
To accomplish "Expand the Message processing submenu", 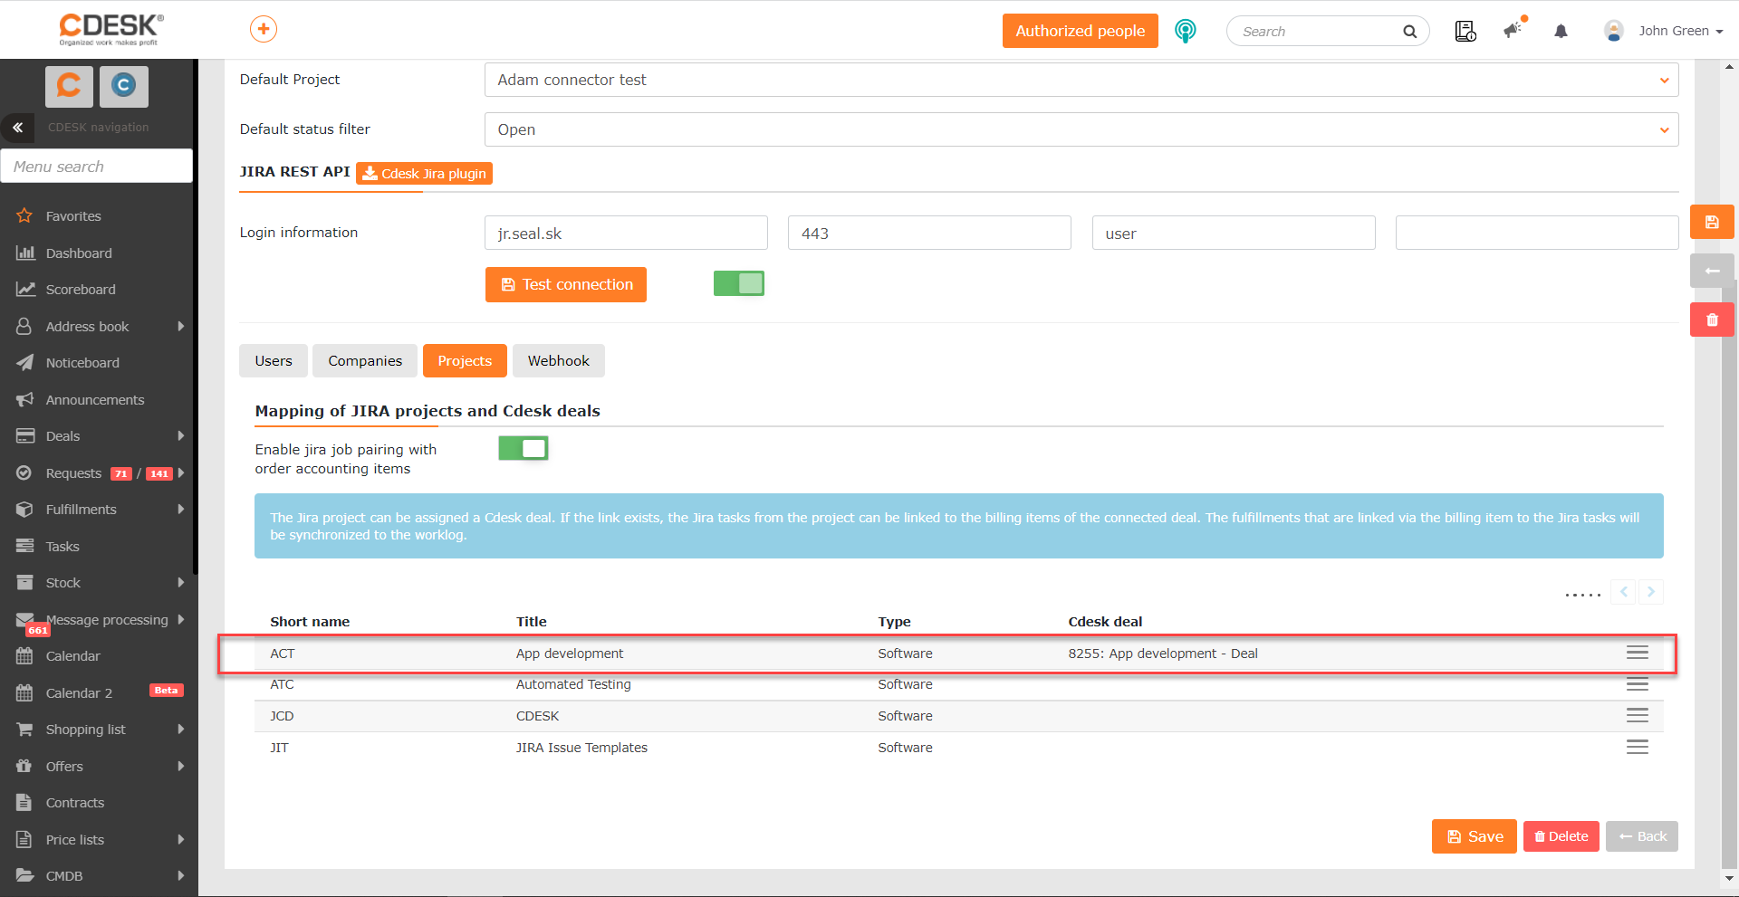I will (181, 620).
